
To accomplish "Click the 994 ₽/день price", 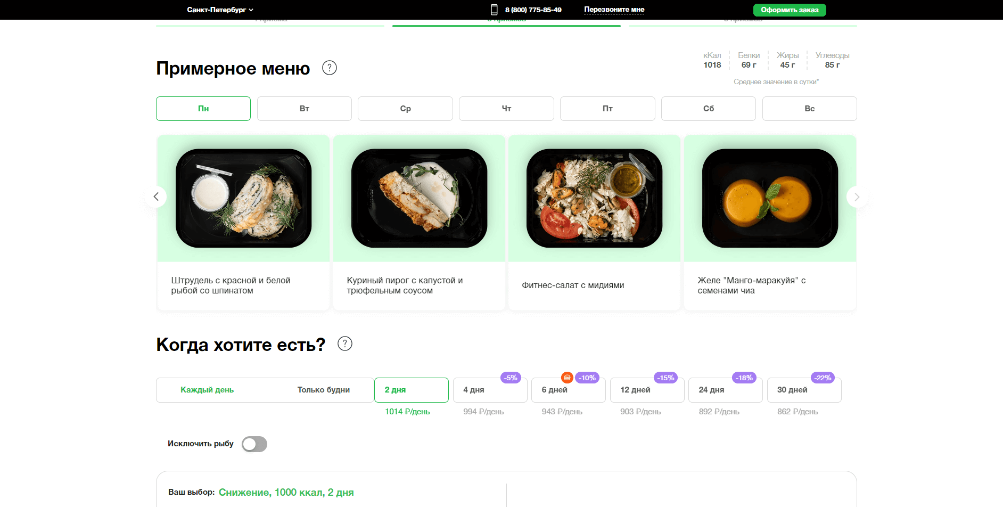I will coord(483,412).
